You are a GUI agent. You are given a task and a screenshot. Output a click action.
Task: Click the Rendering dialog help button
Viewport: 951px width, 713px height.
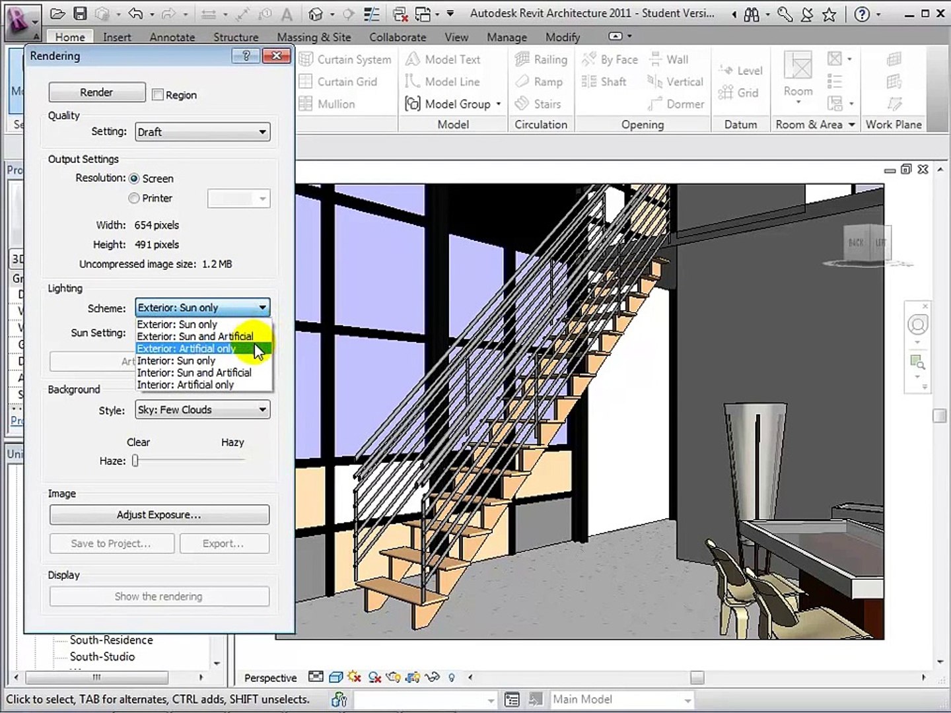pyautogui.click(x=246, y=56)
